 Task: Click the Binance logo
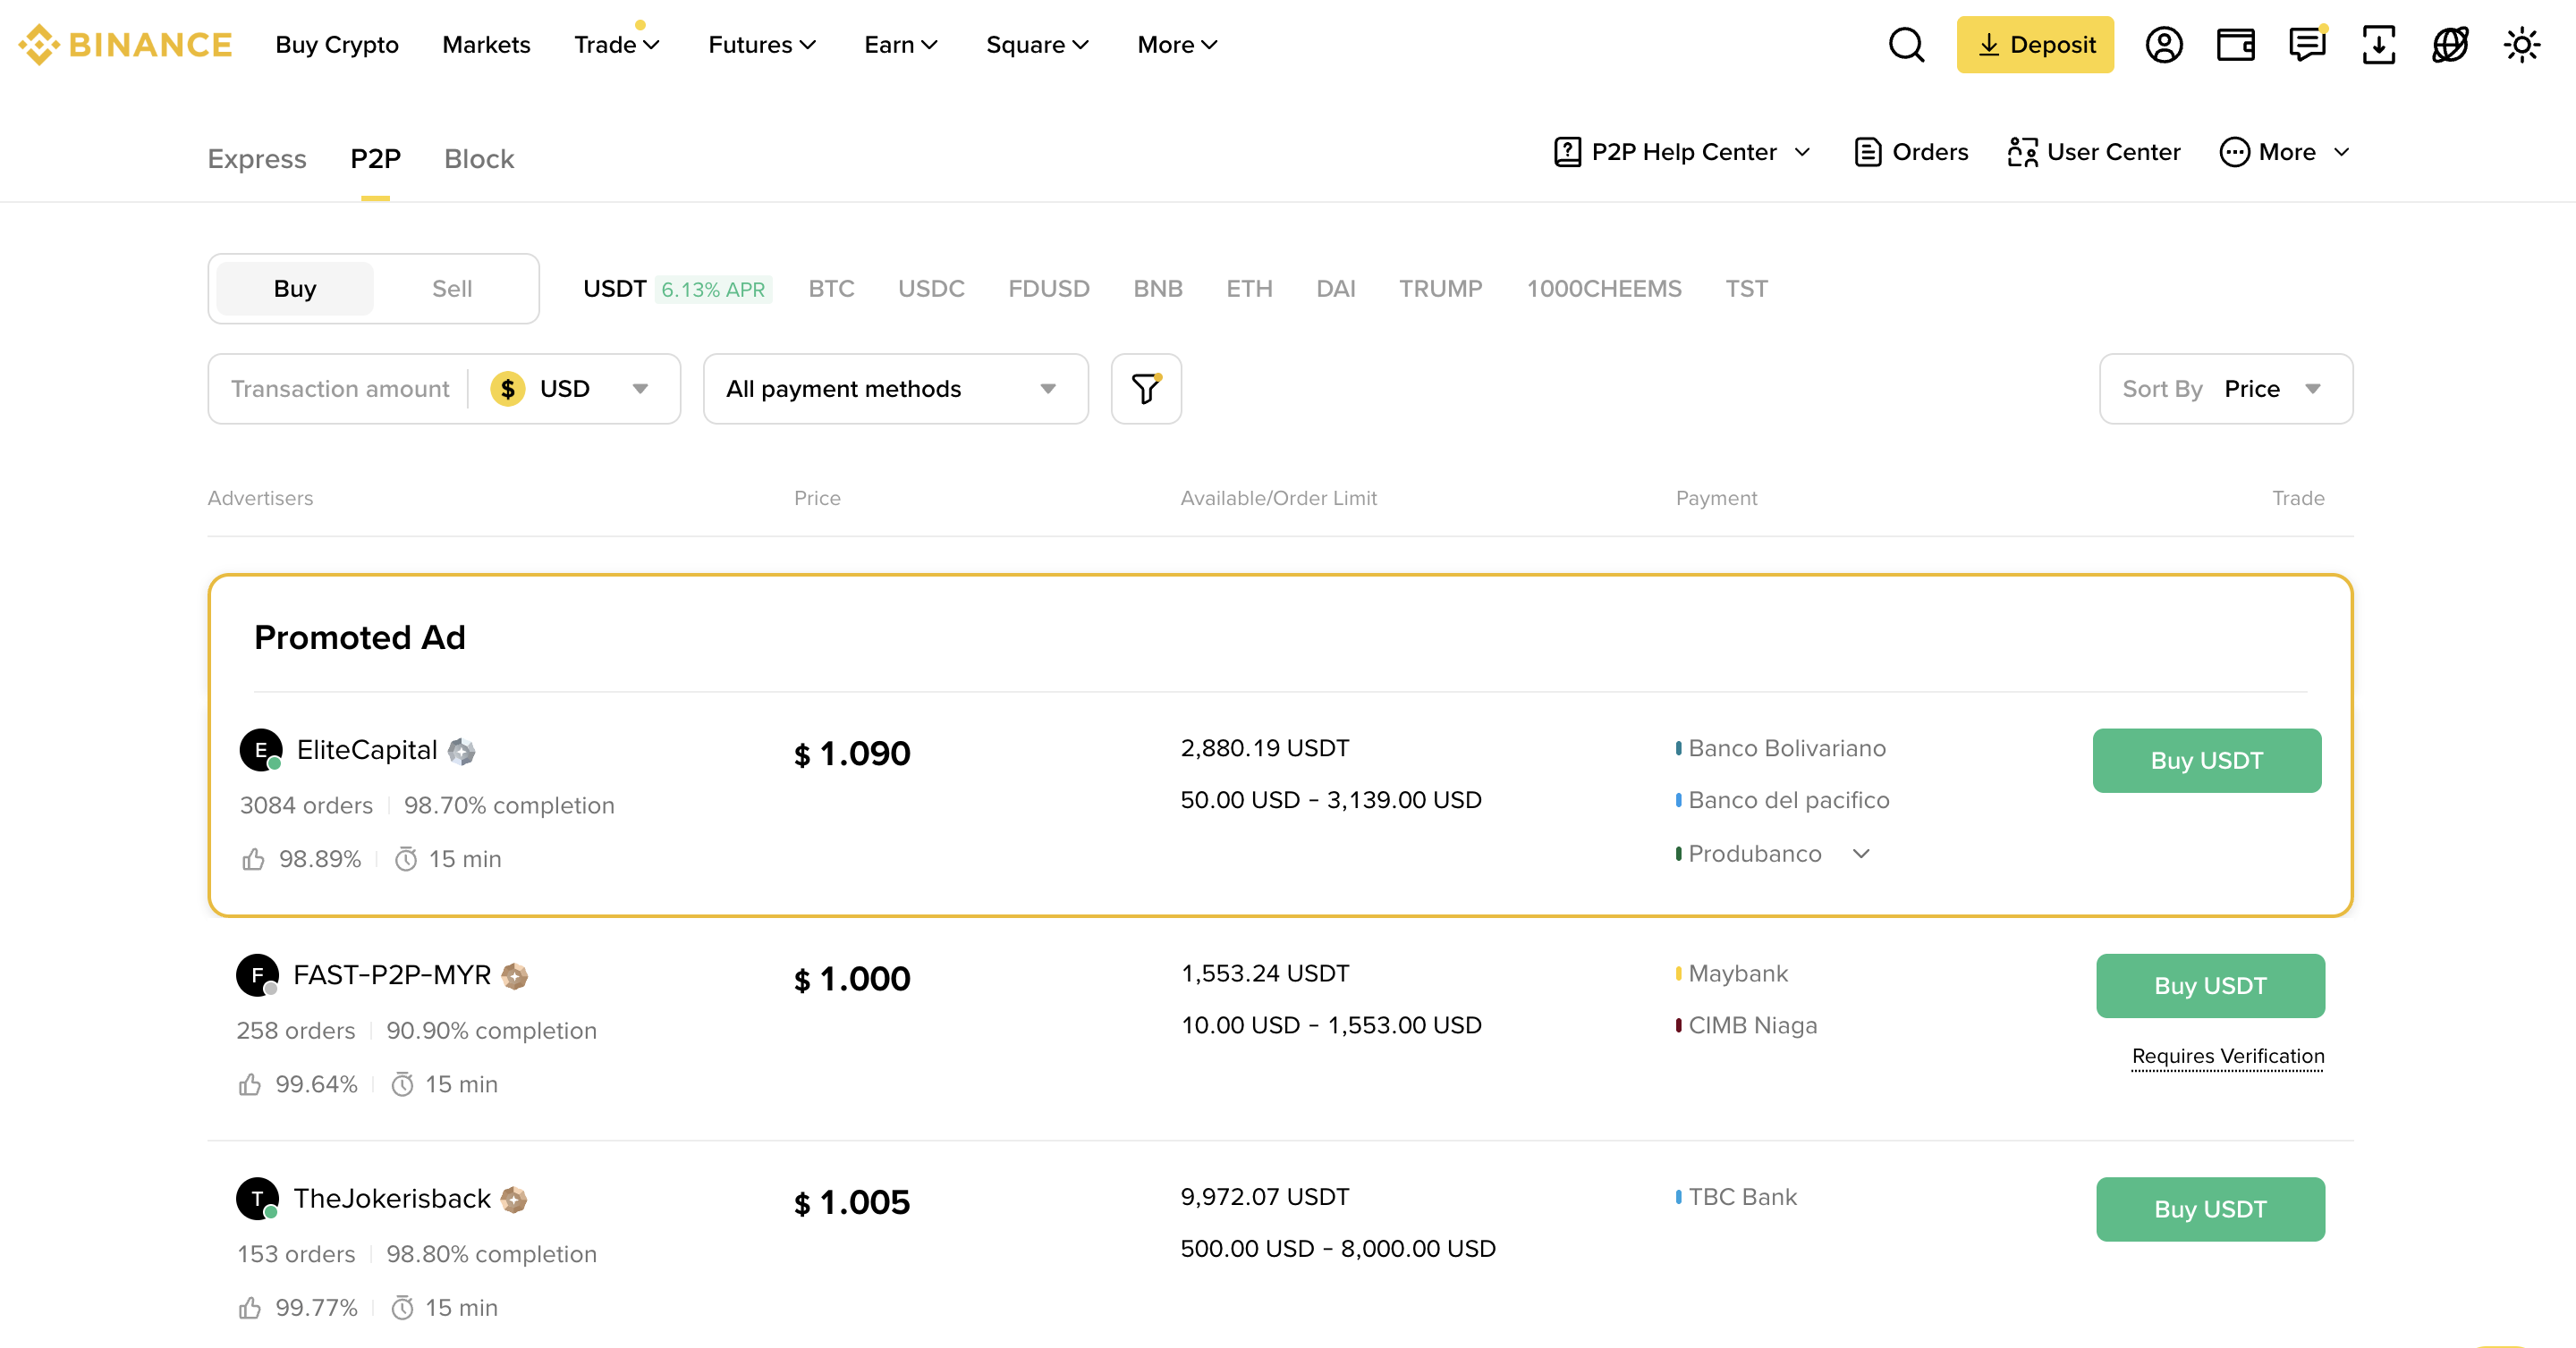[x=125, y=45]
